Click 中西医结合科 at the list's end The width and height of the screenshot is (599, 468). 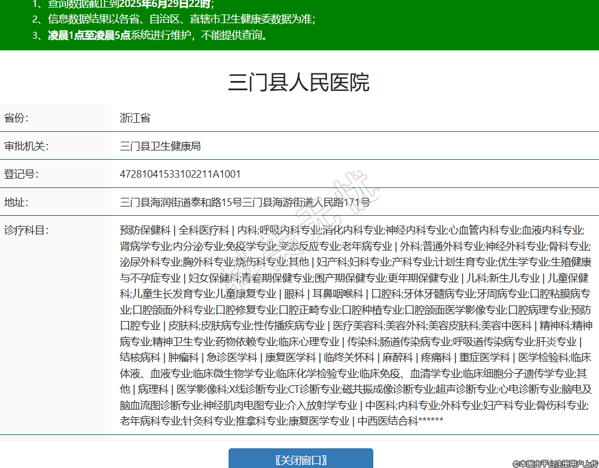387,421
